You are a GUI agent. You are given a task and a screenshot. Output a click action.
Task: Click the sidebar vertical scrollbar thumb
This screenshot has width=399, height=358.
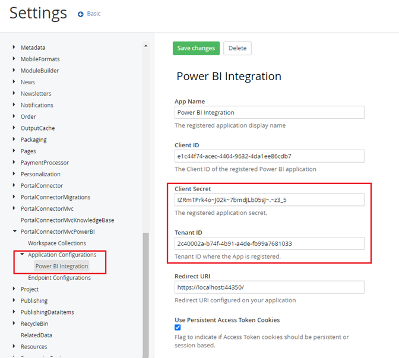click(x=146, y=295)
